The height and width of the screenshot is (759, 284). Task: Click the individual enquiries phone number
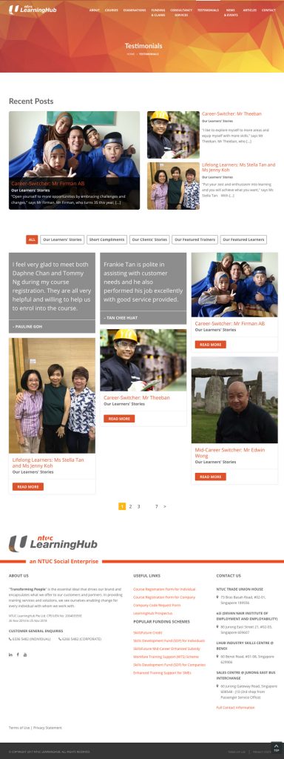click(x=30, y=639)
